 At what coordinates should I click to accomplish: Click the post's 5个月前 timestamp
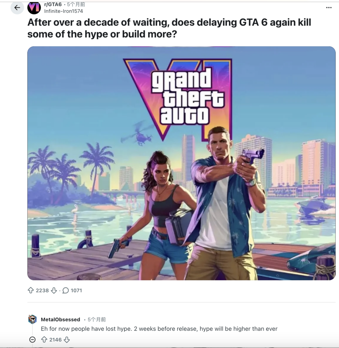[x=76, y=4]
